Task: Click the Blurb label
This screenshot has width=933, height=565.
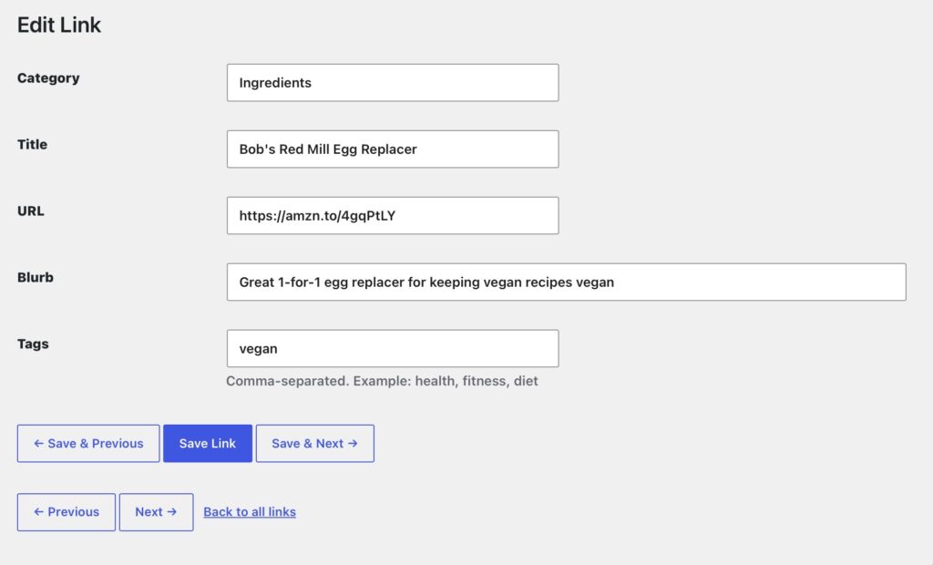Action: (36, 277)
